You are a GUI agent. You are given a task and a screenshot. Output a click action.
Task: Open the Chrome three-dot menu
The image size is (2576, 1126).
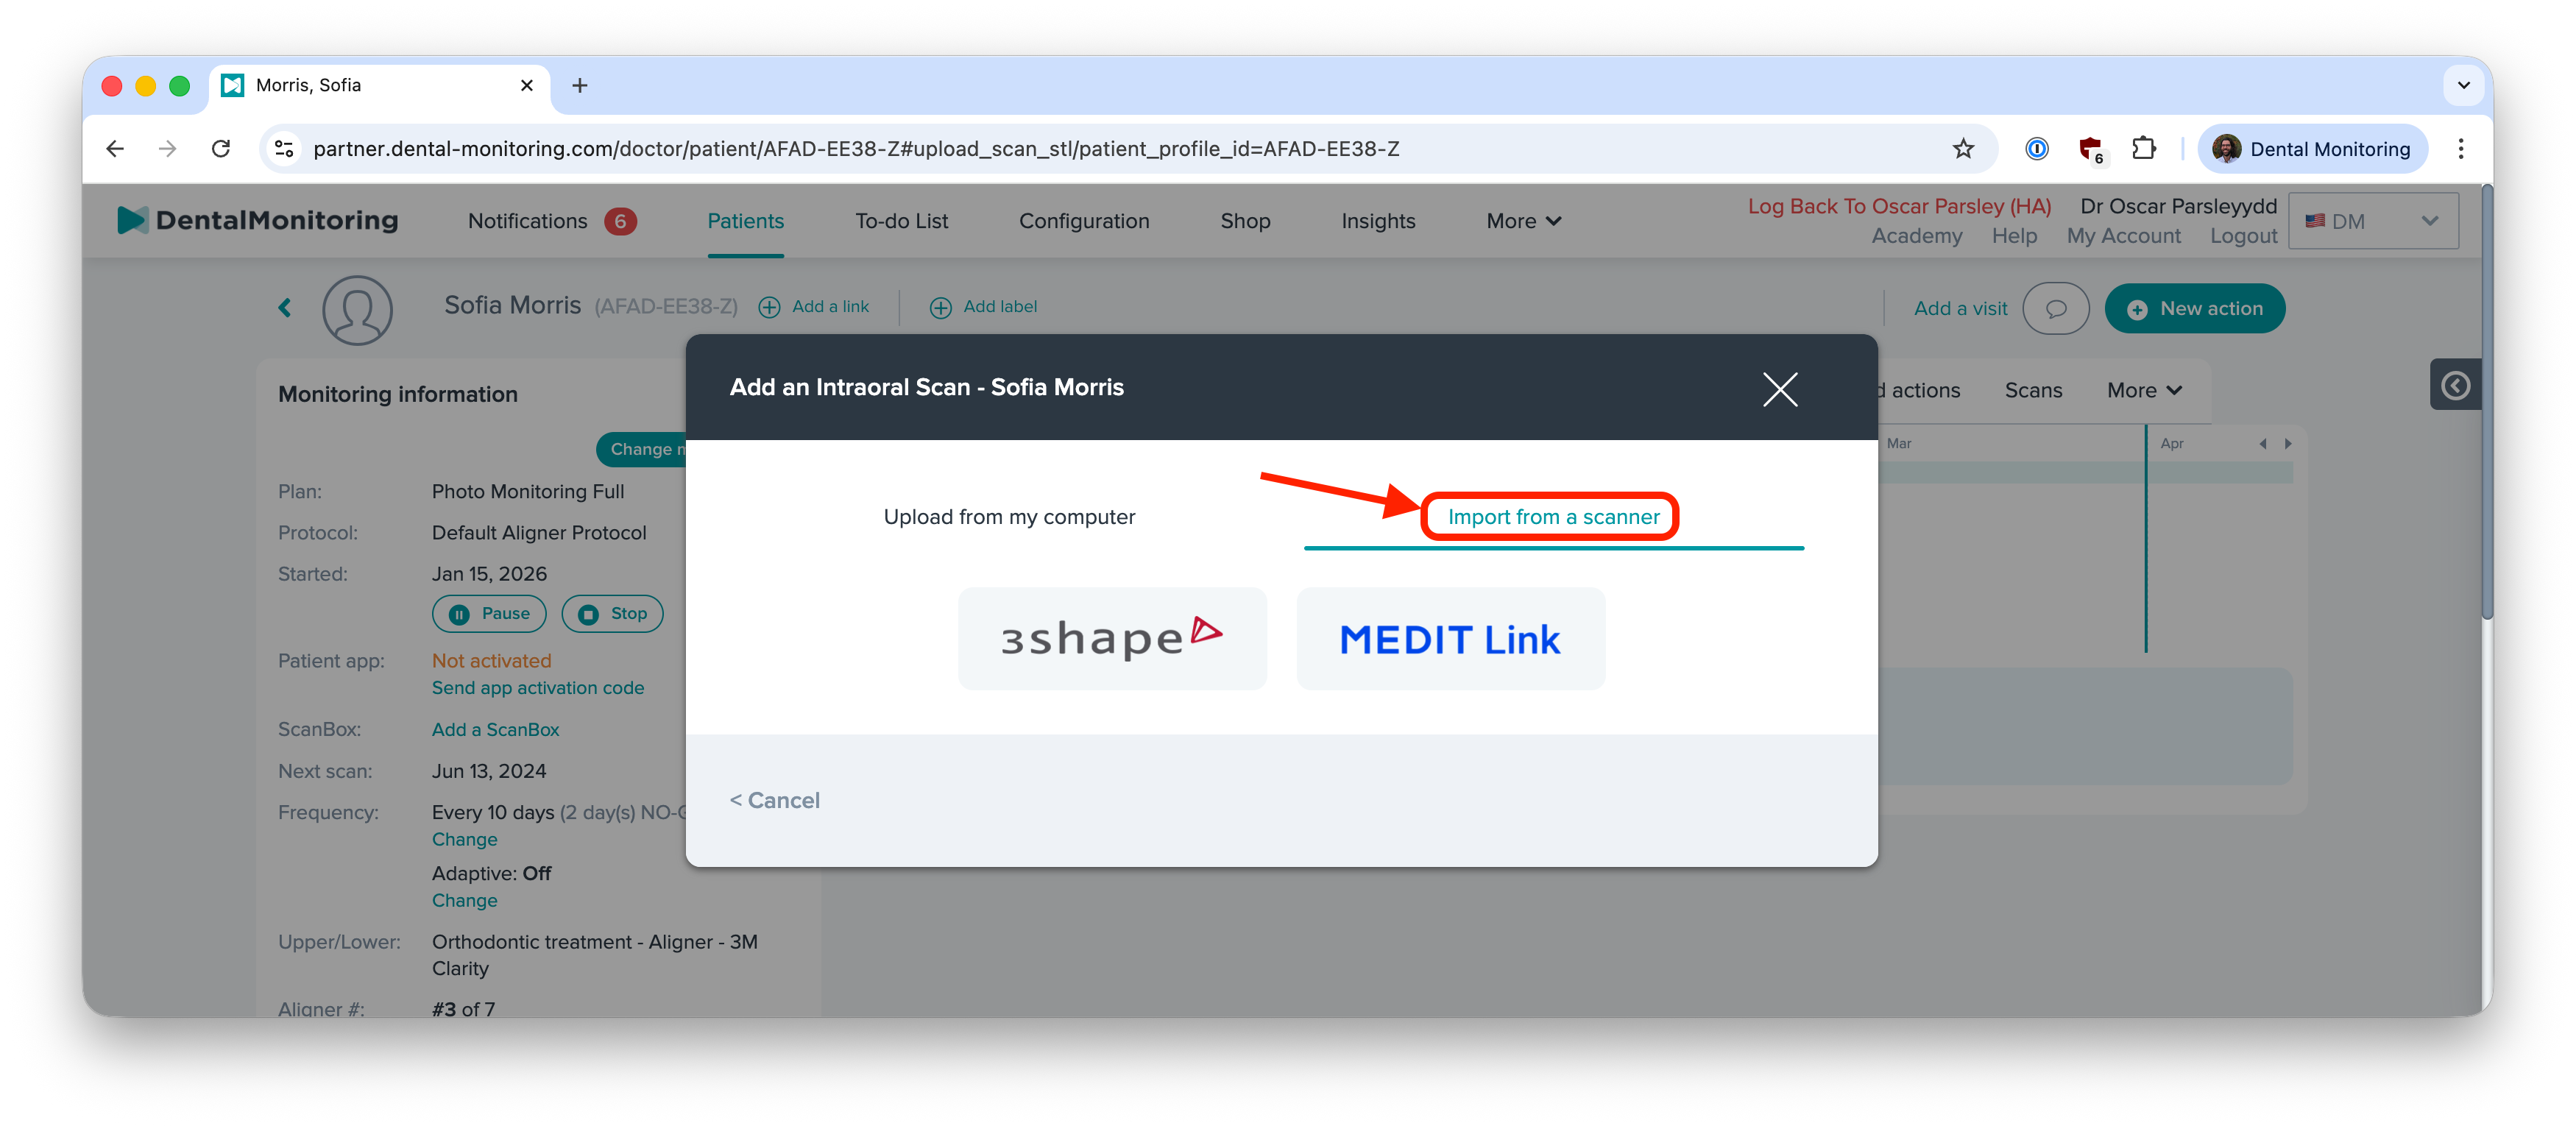click(2460, 149)
